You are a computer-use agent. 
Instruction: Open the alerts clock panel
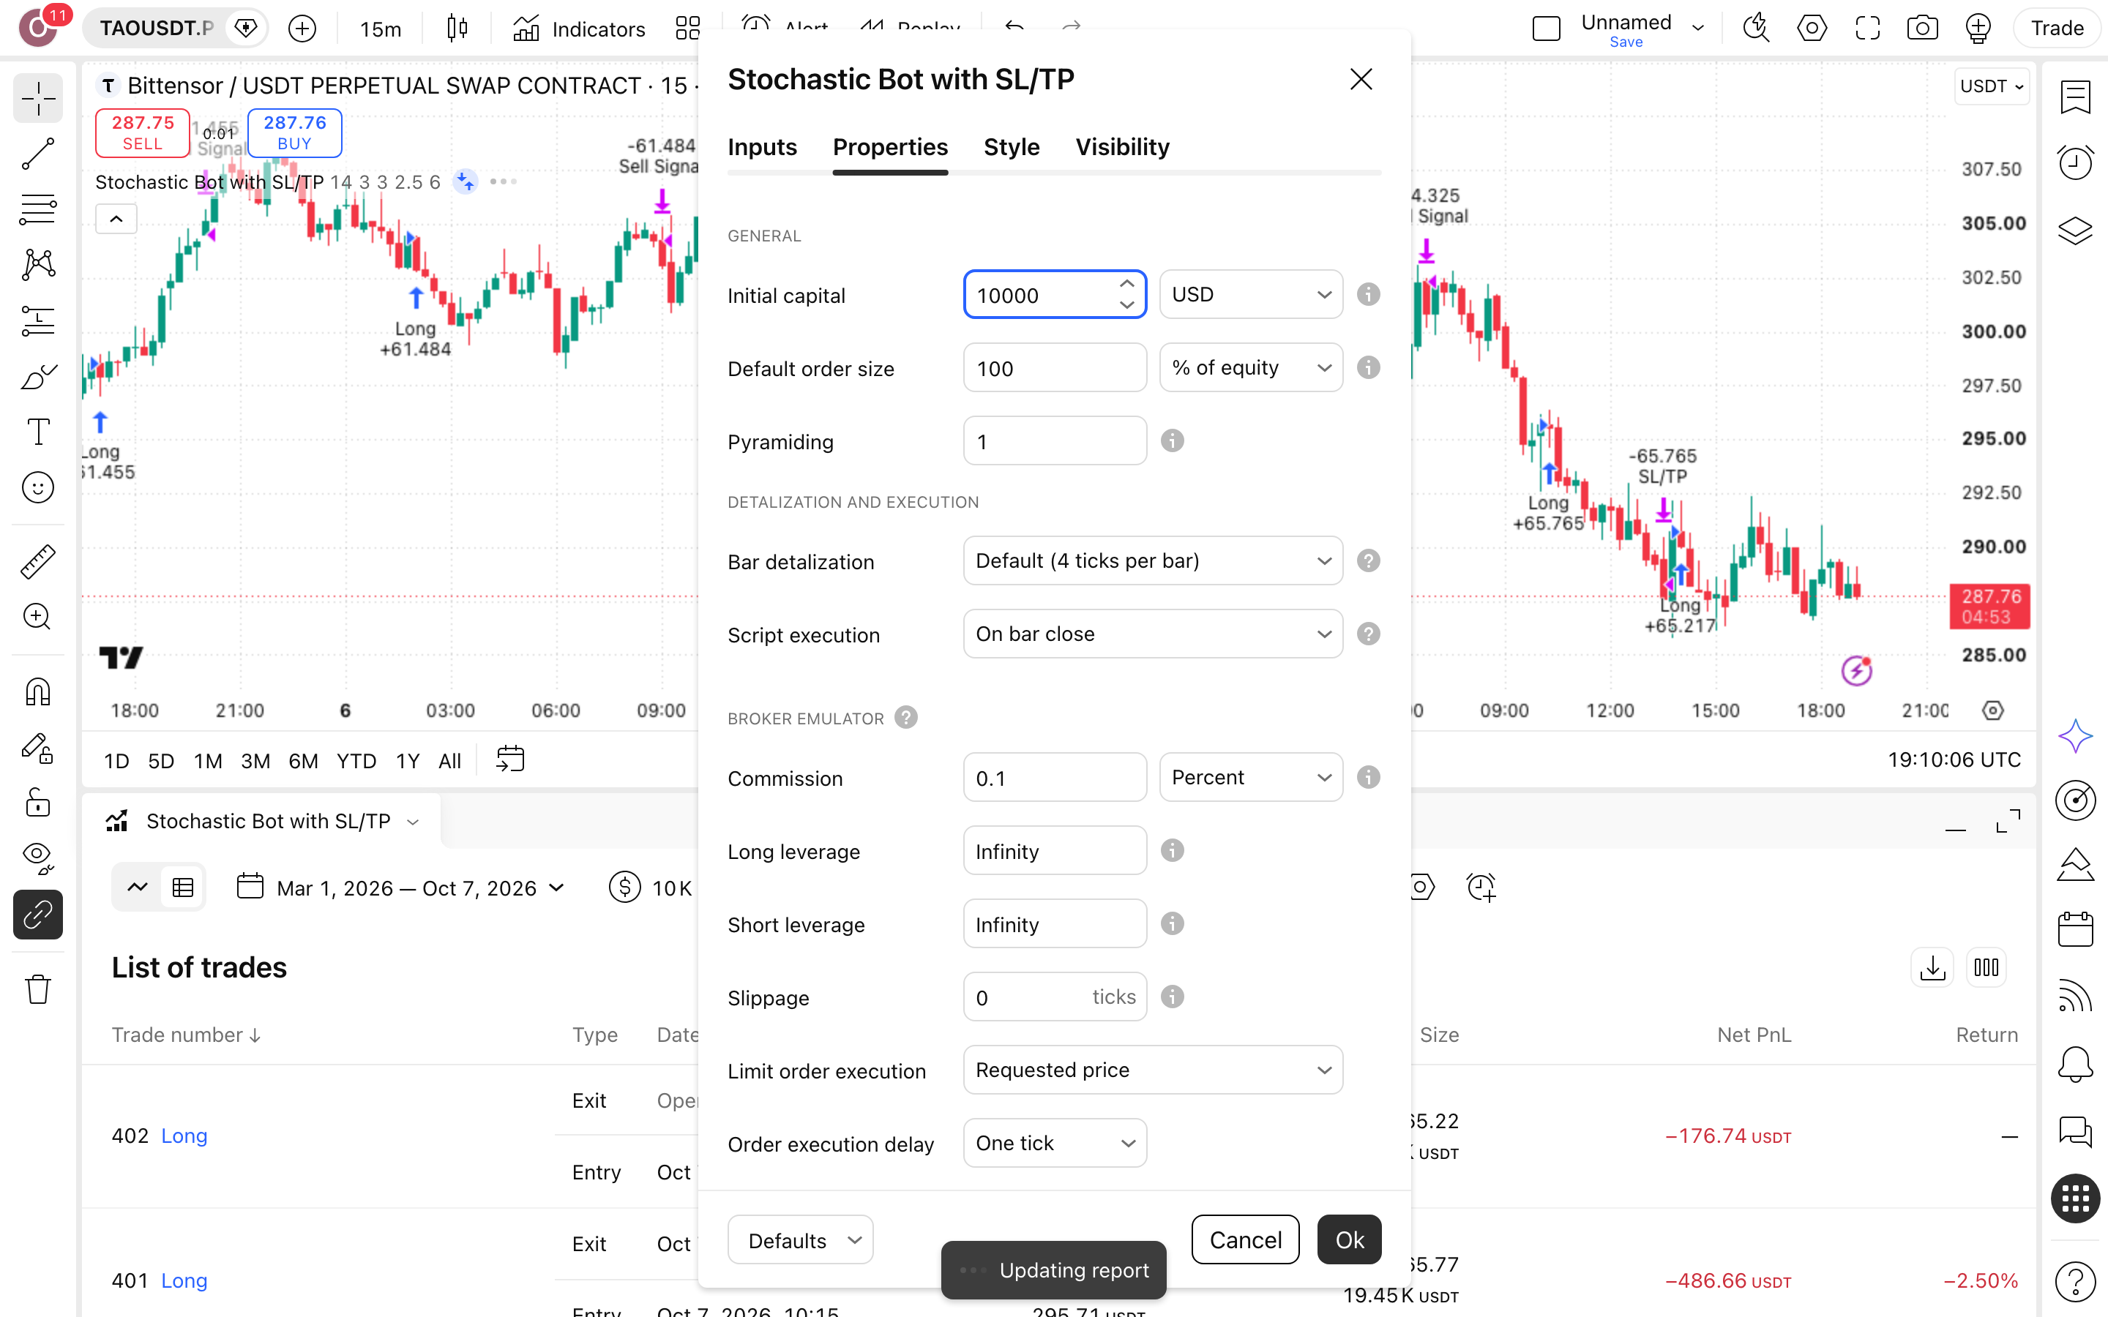tap(2075, 163)
